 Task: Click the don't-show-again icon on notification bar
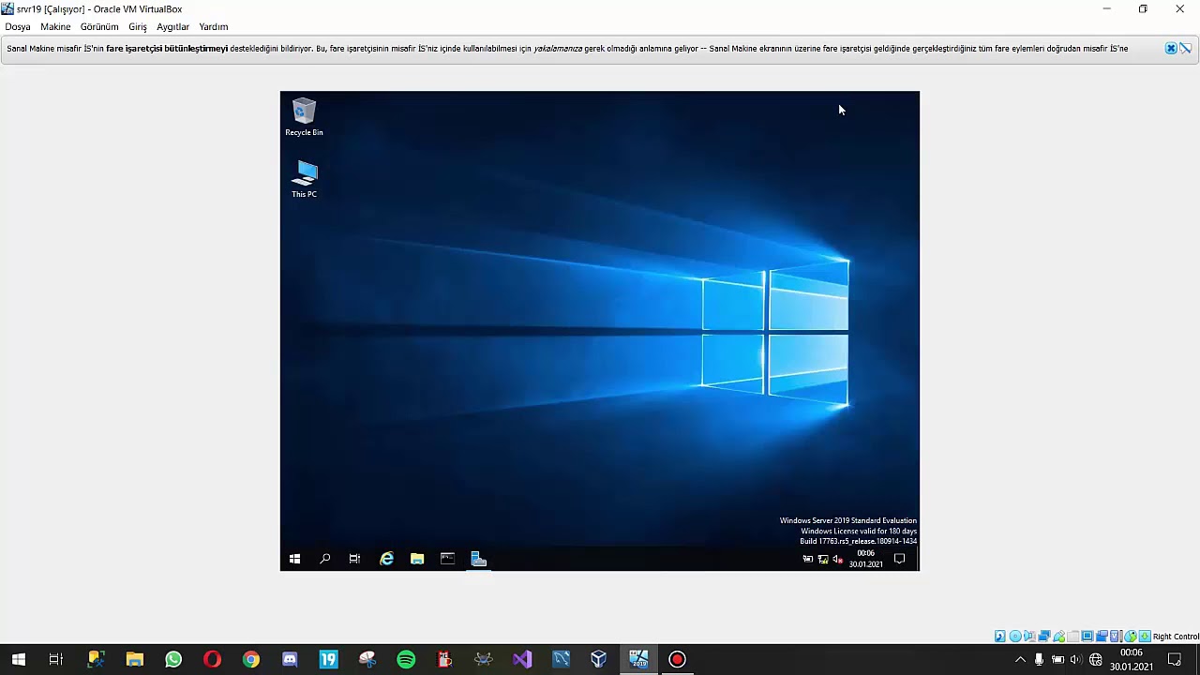(x=1186, y=49)
